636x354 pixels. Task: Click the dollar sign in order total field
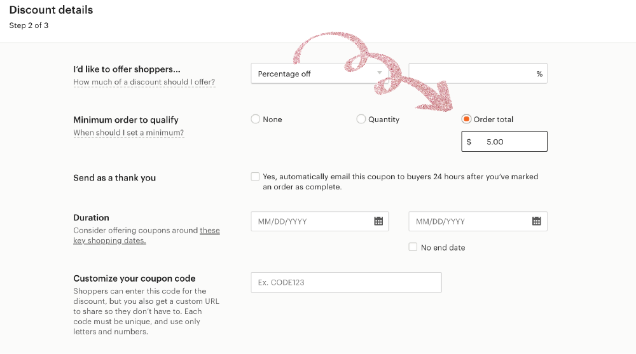469,142
